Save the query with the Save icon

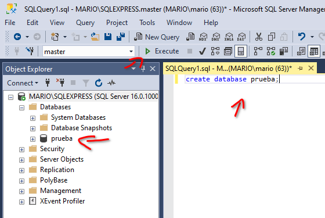(108, 37)
